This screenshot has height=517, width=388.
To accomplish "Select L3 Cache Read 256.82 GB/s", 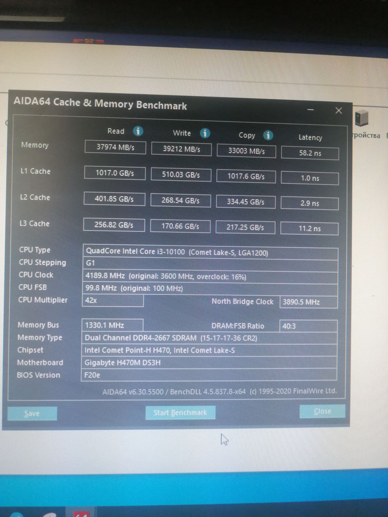I will (114, 225).
